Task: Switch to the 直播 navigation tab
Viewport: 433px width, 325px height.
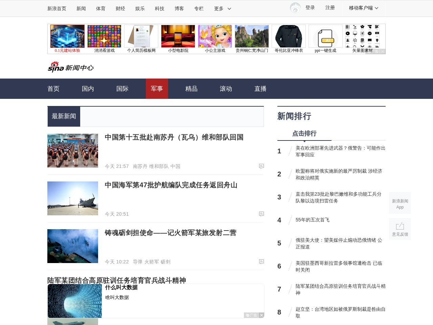Action: coord(260,89)
